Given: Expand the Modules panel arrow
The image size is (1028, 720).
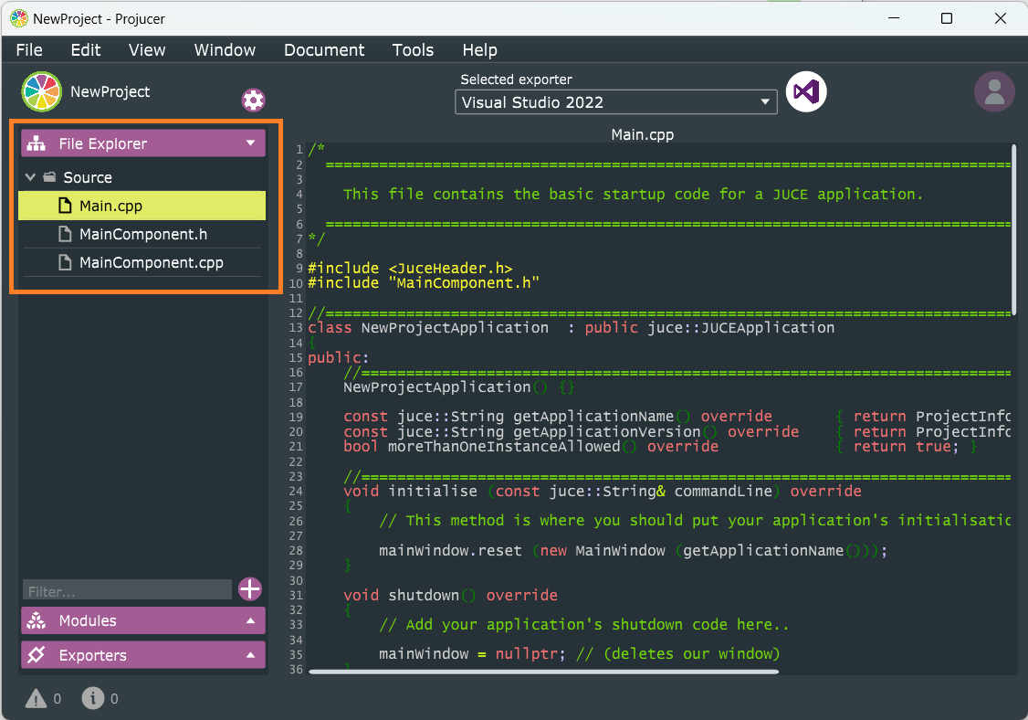Looking at the screenshot, I should [x=250, y=620].
